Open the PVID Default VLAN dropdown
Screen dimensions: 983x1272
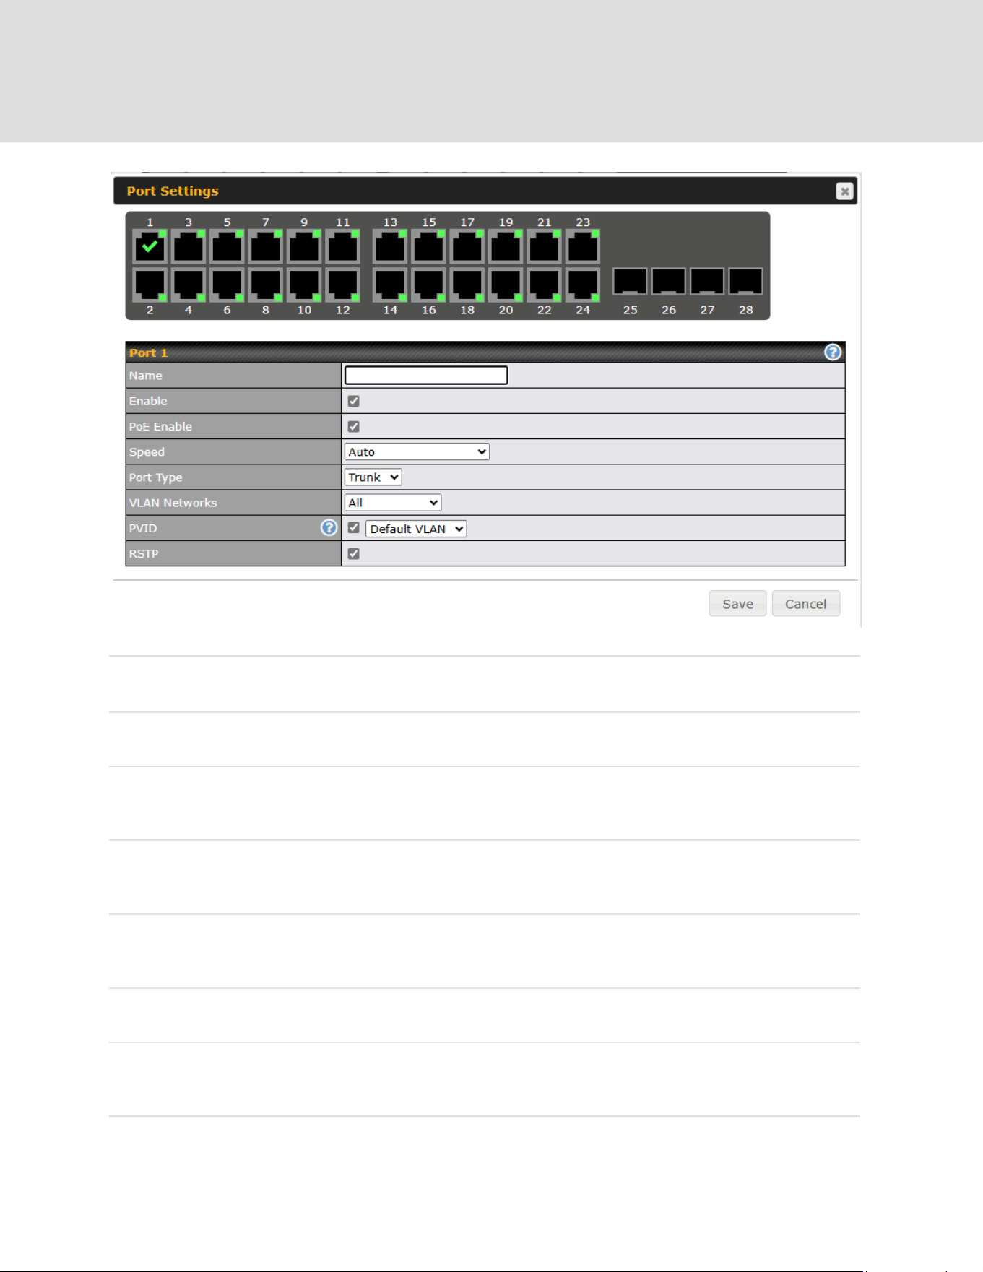[416, 529]
